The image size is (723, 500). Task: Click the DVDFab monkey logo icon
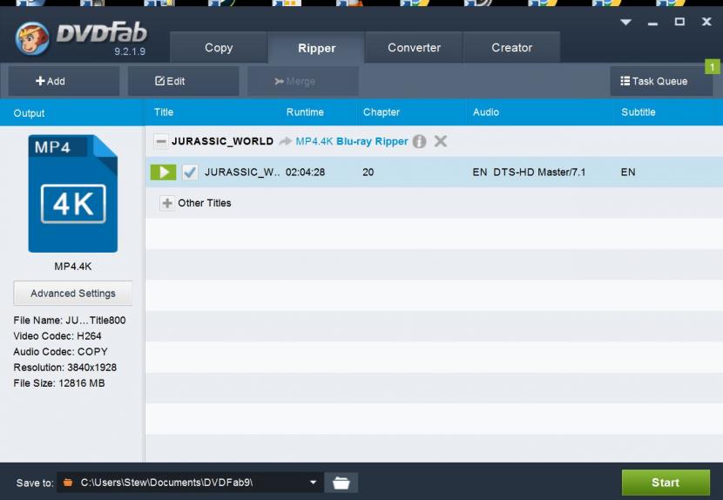click(x=32, y=38)
